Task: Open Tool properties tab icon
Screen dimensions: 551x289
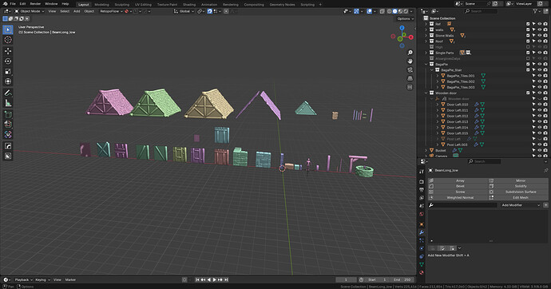Action: [422, 172]
